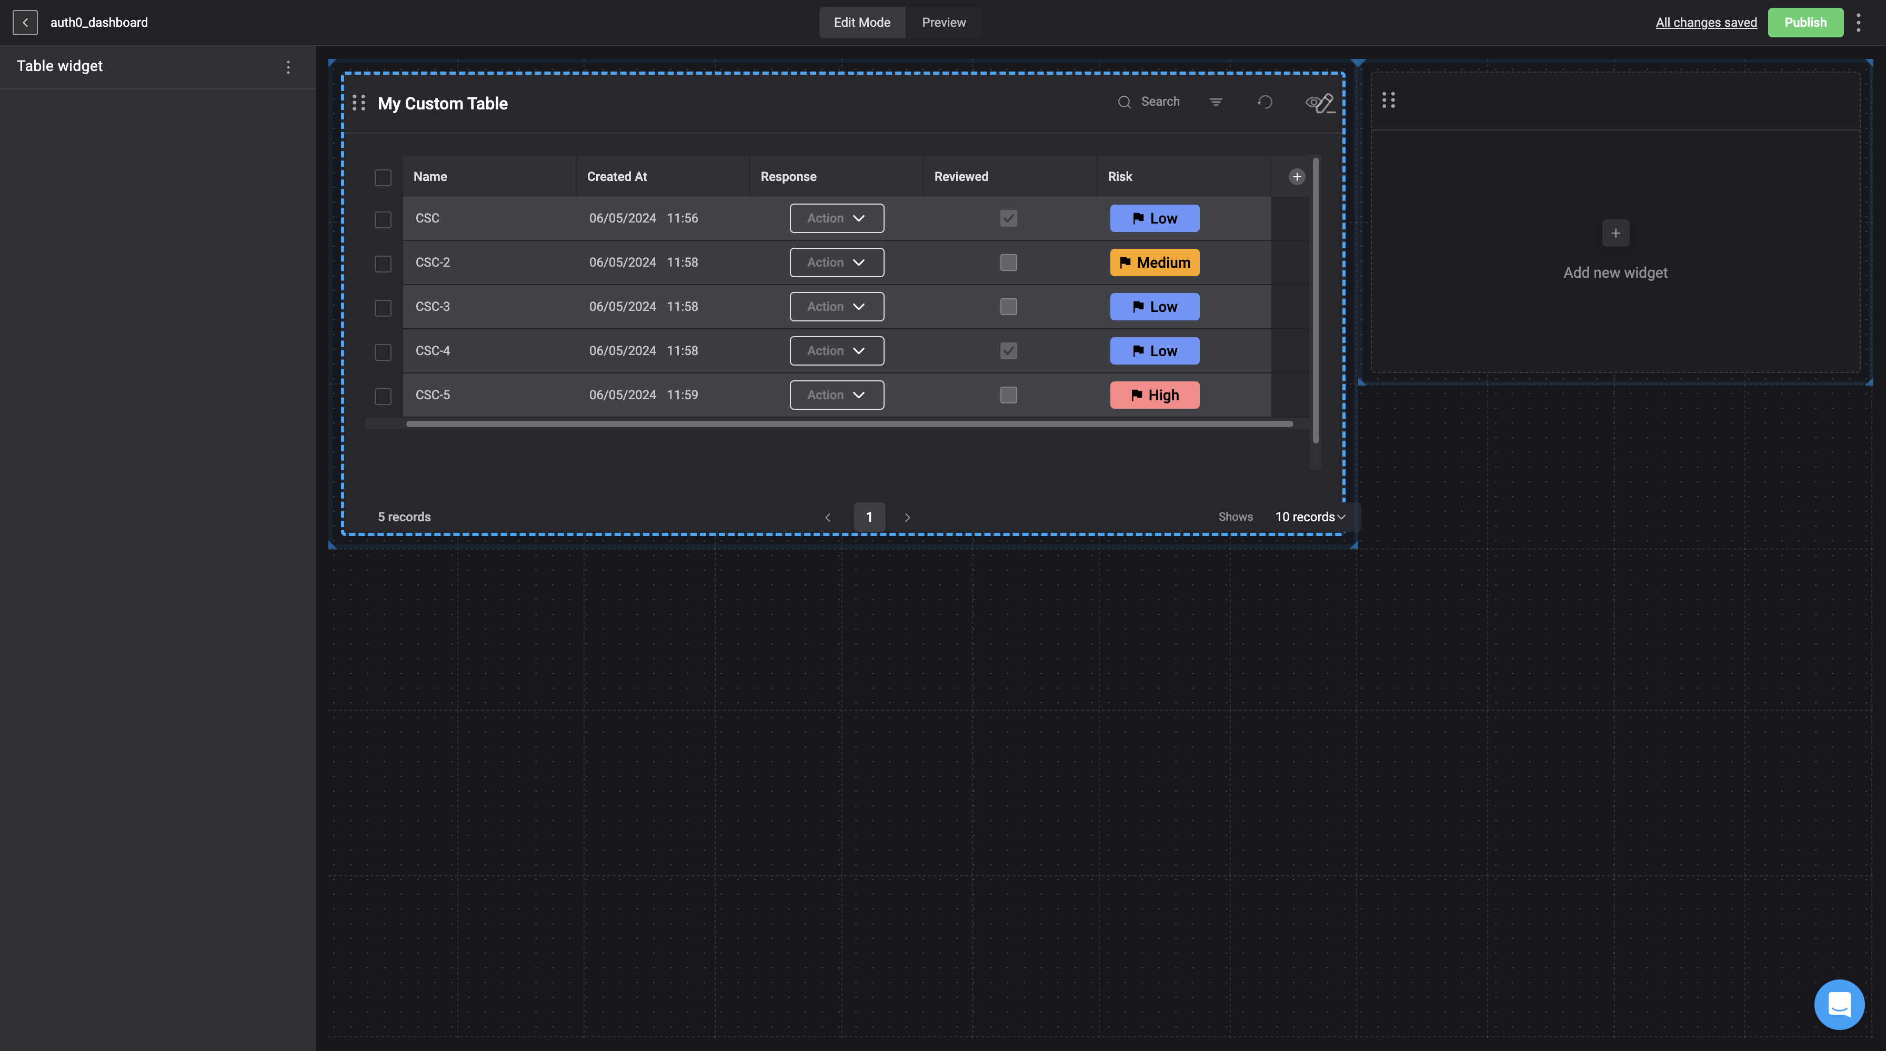Toggle Reviewed checkbox for CSC-4

tap(1008, 350)
